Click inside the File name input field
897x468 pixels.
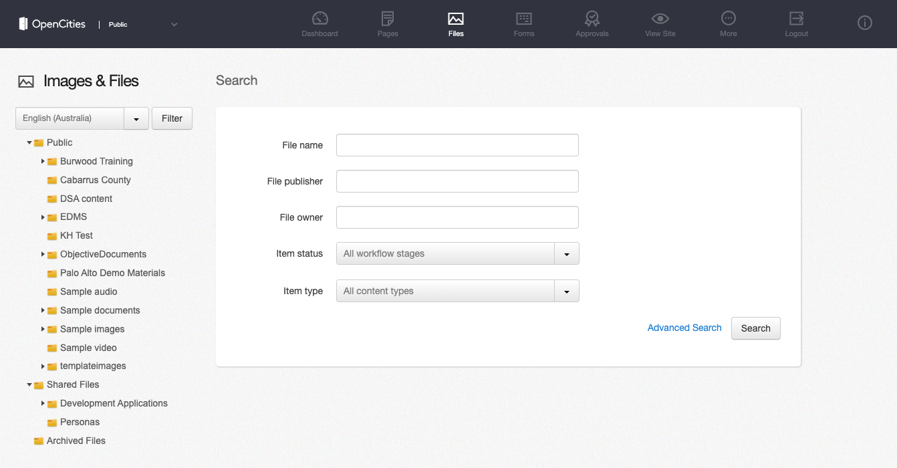point(457,145)
